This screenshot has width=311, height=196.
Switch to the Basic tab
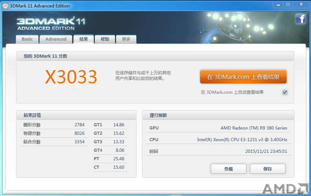point(27,39)
